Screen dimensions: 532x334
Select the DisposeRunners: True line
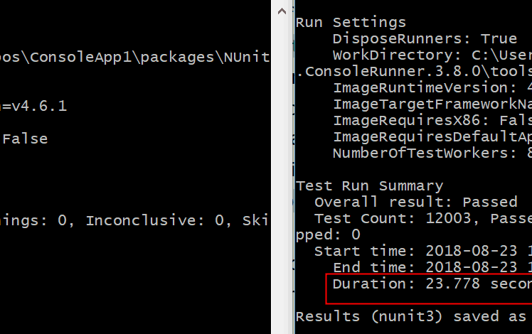point(425,38)
